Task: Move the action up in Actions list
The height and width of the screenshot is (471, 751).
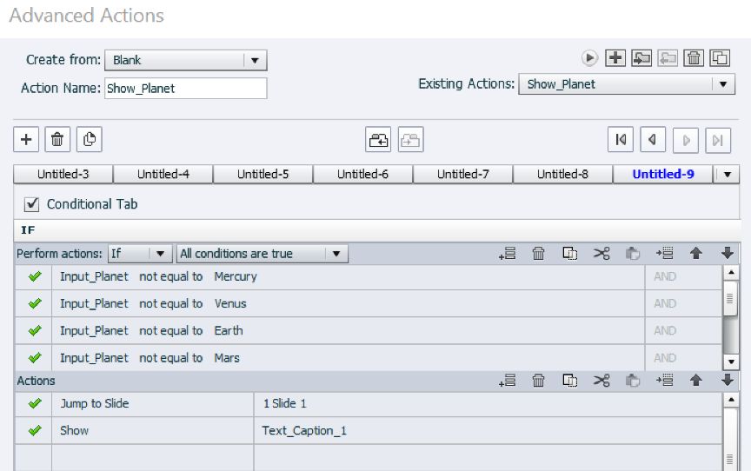Action: pyautogui.click(x=696, y=381)
